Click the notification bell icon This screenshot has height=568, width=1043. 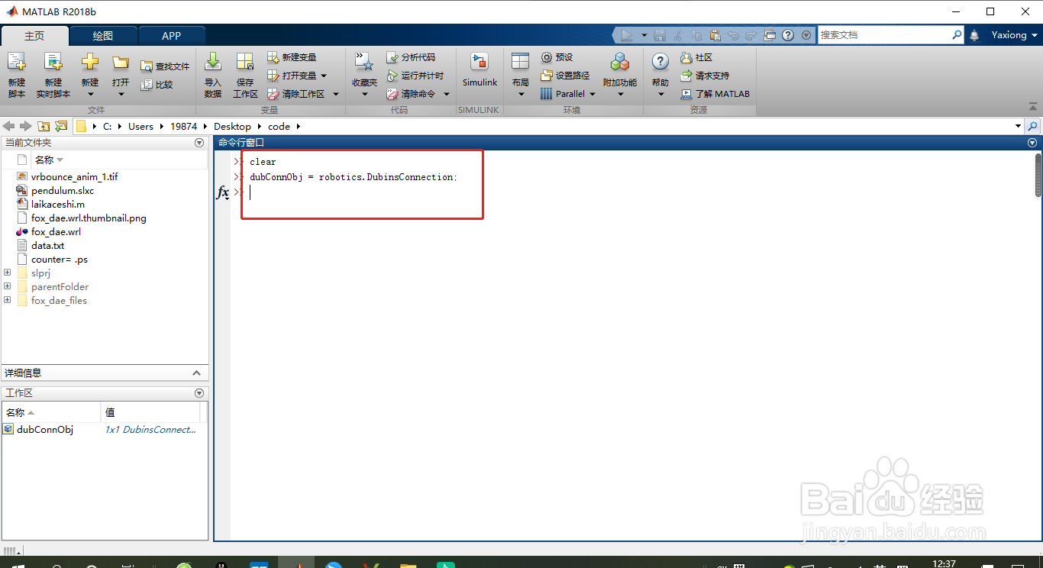pyautogui.click(x=974, y=35)
